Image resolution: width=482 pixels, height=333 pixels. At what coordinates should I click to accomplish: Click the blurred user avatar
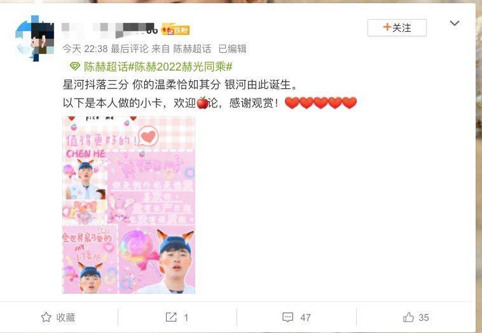[35, 38]
